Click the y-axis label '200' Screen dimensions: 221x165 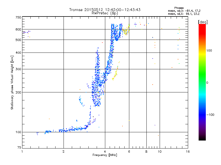[x=18, y=92]
